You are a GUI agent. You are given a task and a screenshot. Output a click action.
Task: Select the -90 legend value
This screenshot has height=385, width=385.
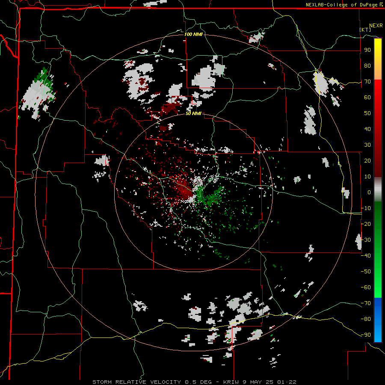coord(366,335)
